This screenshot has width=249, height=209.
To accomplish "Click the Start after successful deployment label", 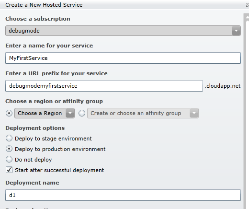I will pyautogui.click(x=59, y=170).
